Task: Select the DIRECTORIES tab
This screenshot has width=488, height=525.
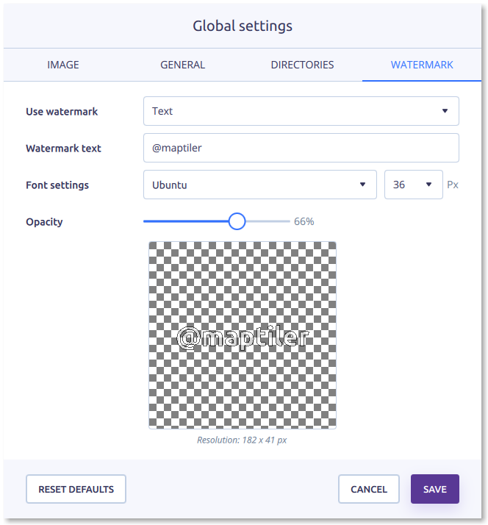Action: (302, 65)
